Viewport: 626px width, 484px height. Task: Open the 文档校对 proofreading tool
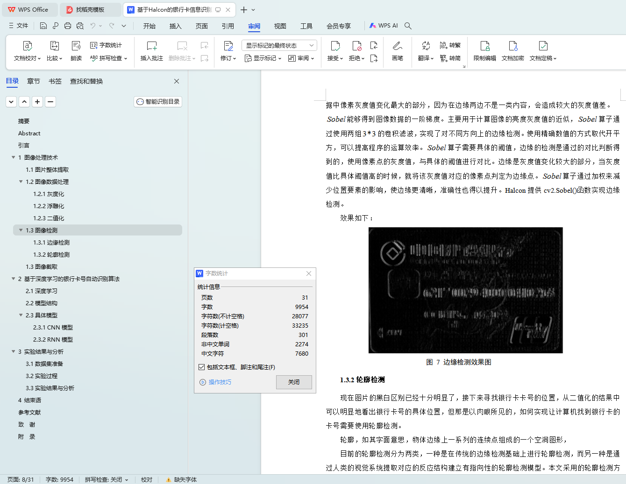27,51
